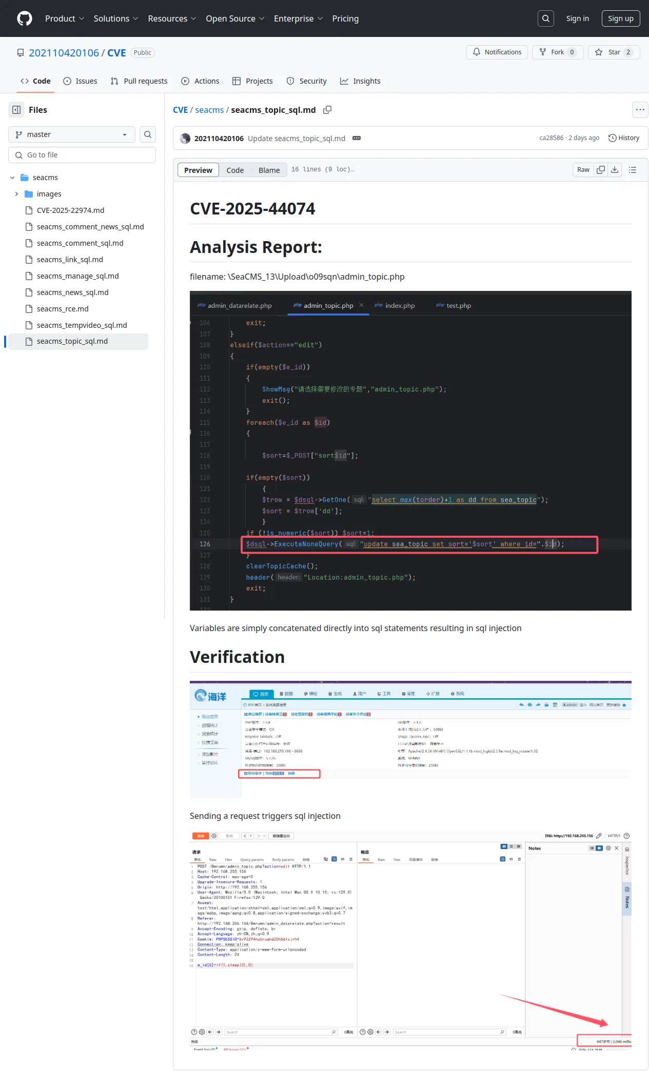The height and width of the screenshot is (1079, 649).
Task: Expand the images folder chevron
Action: coord(16,194)
